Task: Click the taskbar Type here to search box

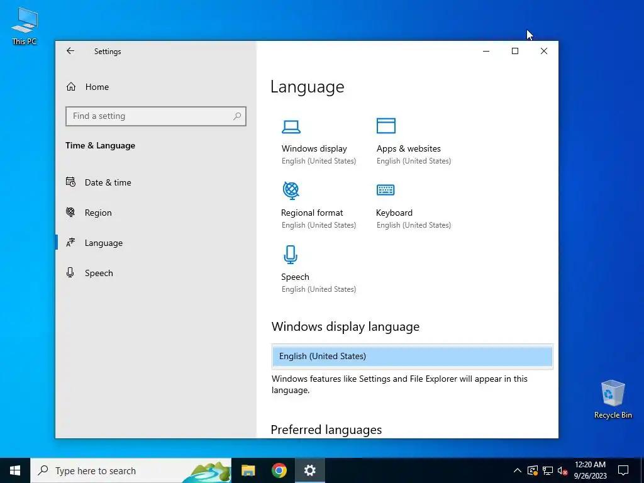Action: [131, 470]
